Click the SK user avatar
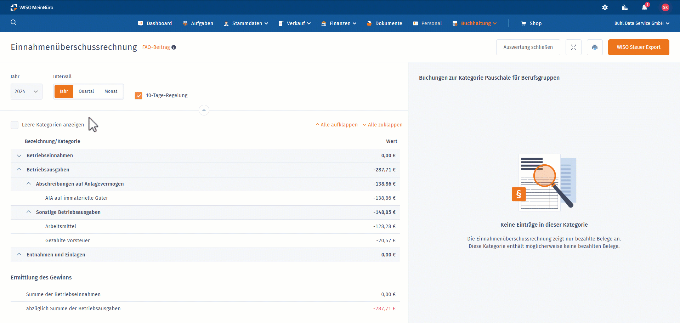The height and width of the screenshot is (323, 680). [665, 7]
